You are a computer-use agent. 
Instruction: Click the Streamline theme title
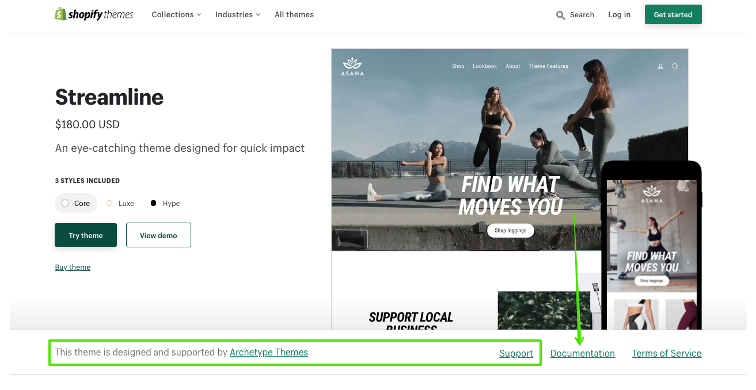click(x=109, y=97)
